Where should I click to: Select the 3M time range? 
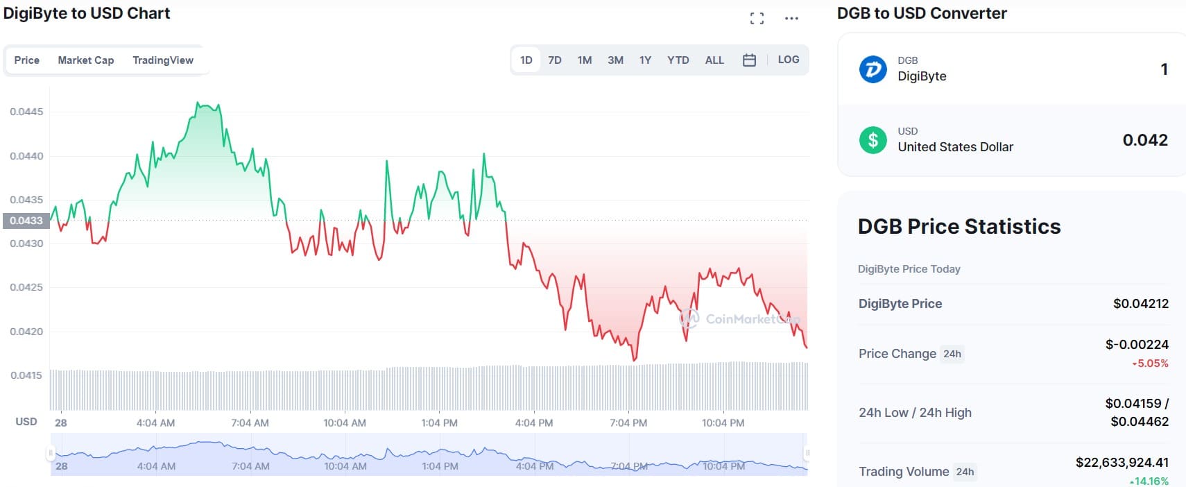click(x=615, y=60)
